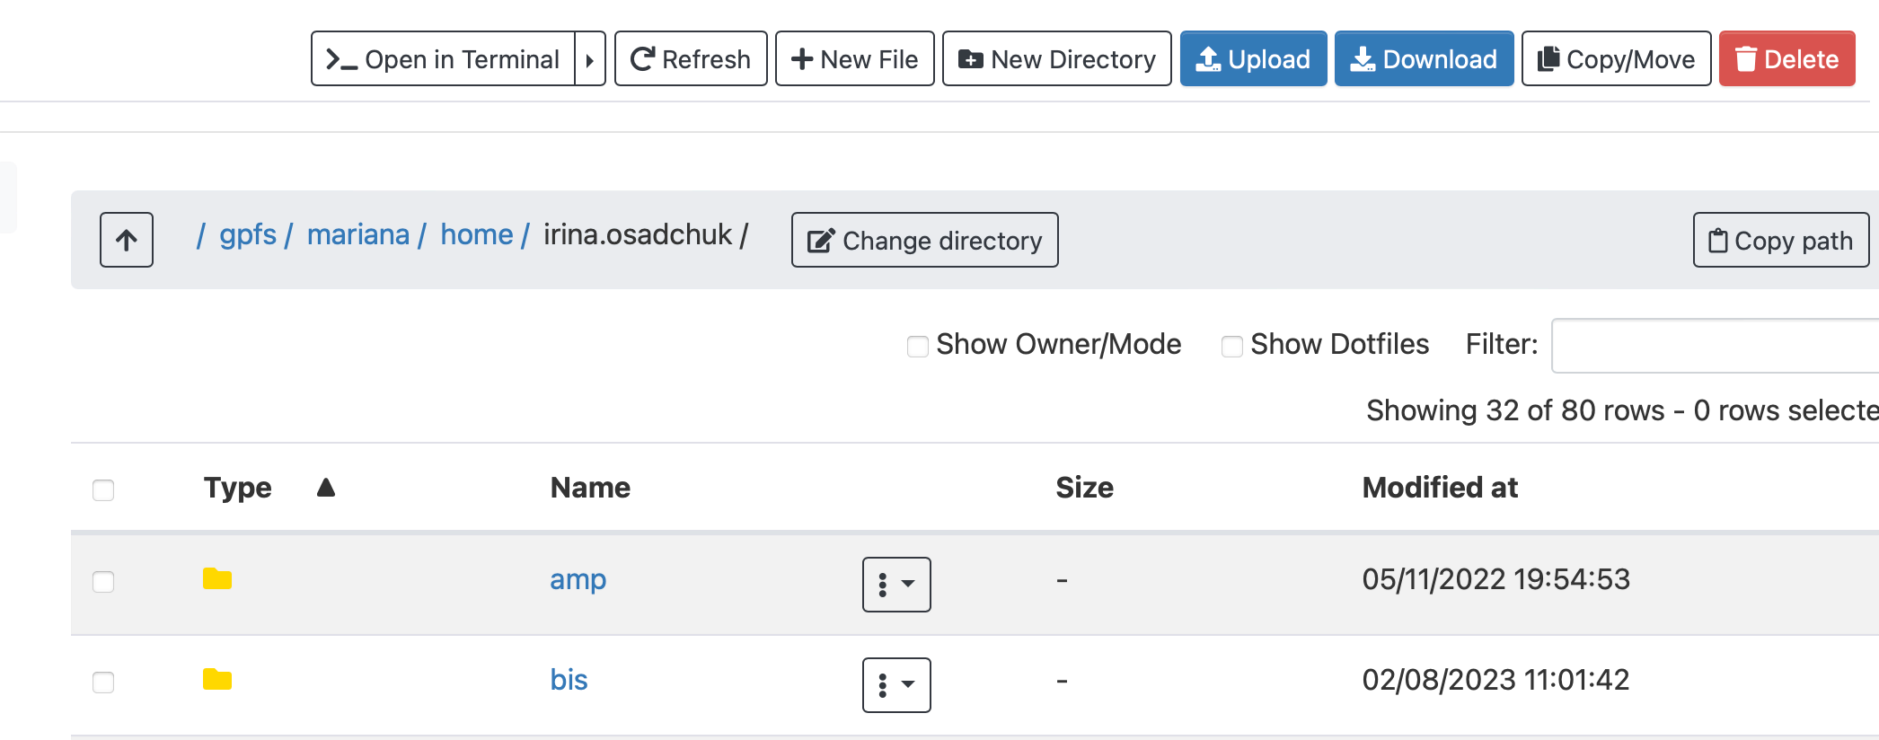
Task: Sort by the Name column header
Action: [590, 488]
